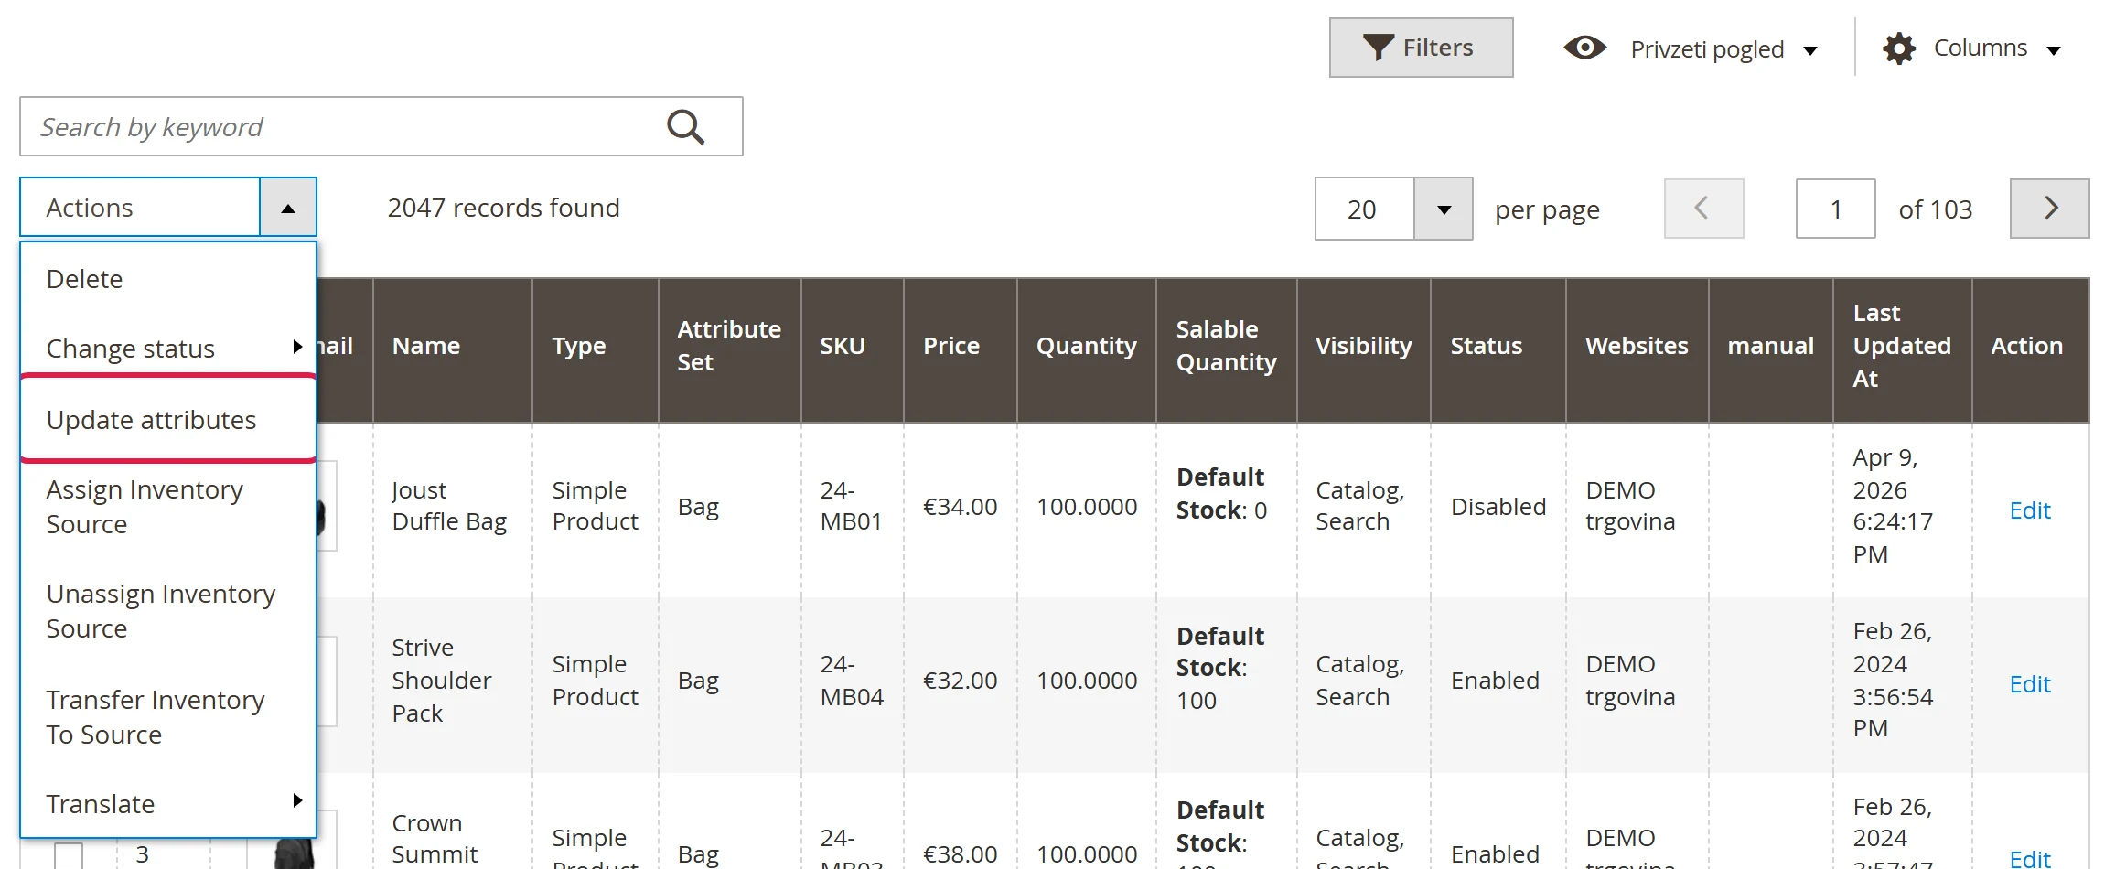The image size is (2126, 869).
Task: Choose Unassign Inventory Source
Action: (x=168, y=611)
